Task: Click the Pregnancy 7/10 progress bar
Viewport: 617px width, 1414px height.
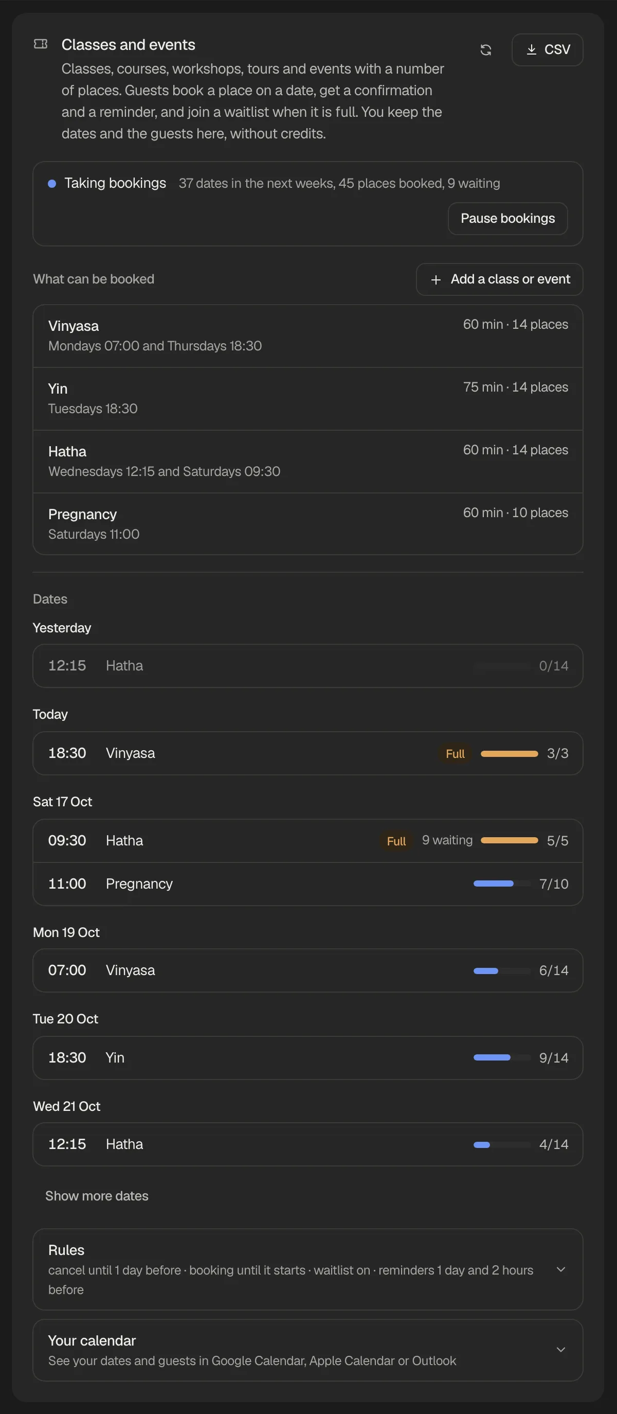Action: 502,884
